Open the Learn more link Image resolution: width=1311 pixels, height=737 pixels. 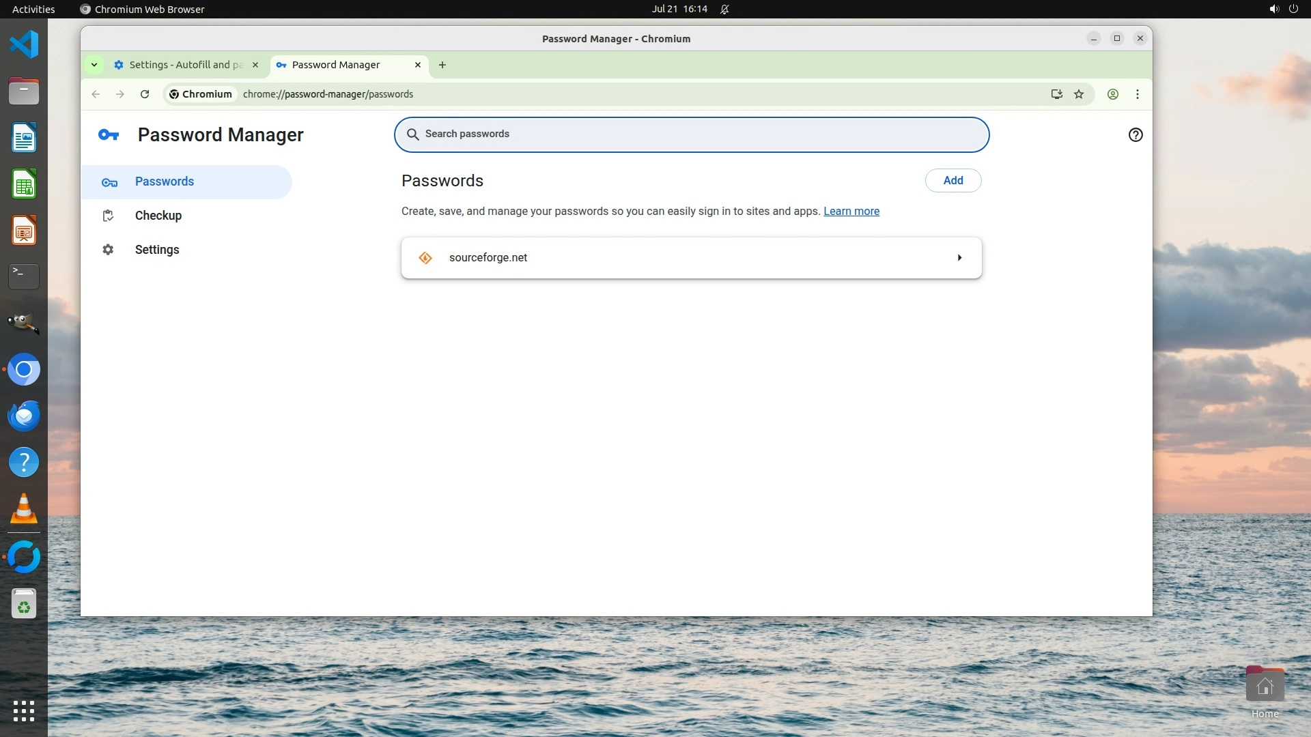click(851, 212)
